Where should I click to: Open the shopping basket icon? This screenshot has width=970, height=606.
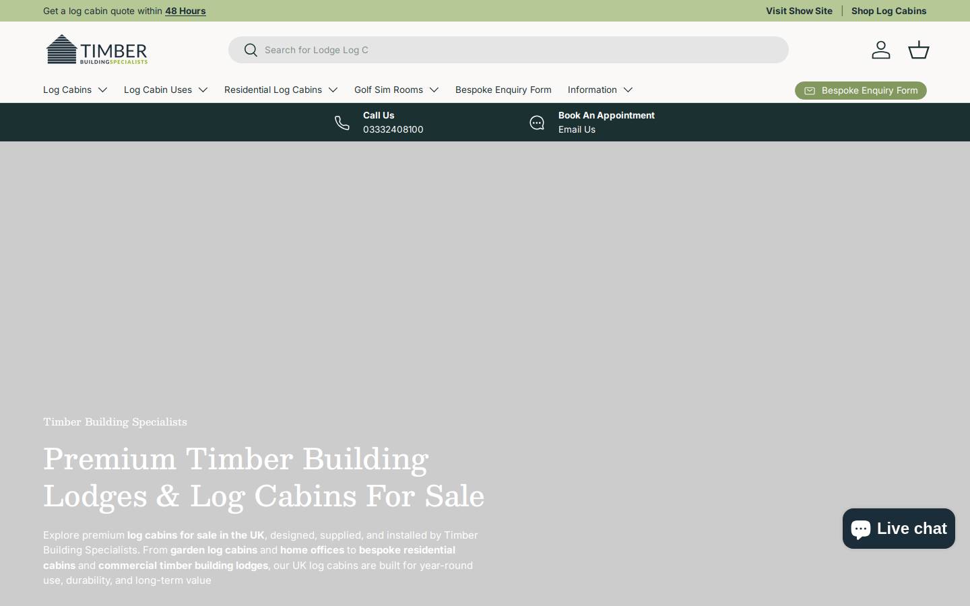(x=919, y=50)
